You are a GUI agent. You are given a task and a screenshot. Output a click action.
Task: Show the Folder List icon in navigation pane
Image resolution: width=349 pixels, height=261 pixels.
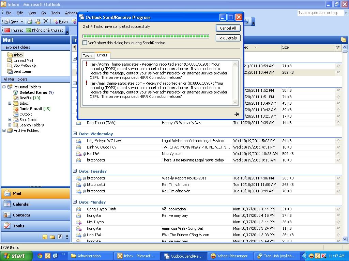(52, 237)
